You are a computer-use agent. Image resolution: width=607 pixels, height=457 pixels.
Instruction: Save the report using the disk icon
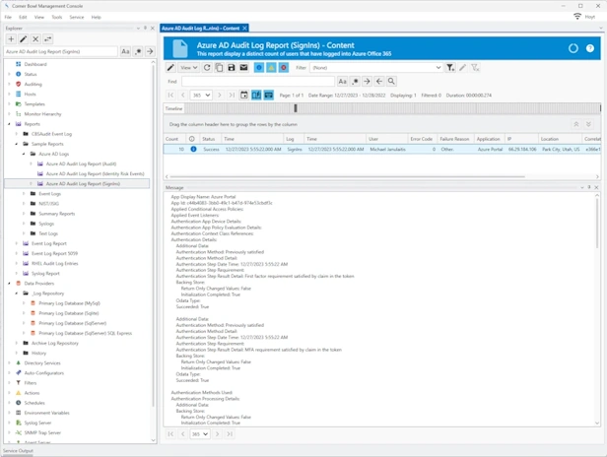pos(232,67)
